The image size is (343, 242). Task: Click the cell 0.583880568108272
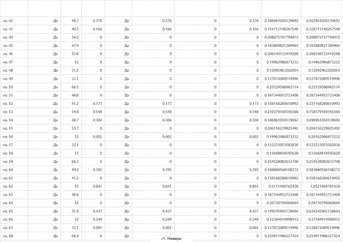click(x=323, y=170)
